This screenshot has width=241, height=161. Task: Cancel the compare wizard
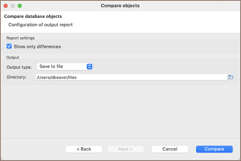pyautogui.click(x=170, y=149)
